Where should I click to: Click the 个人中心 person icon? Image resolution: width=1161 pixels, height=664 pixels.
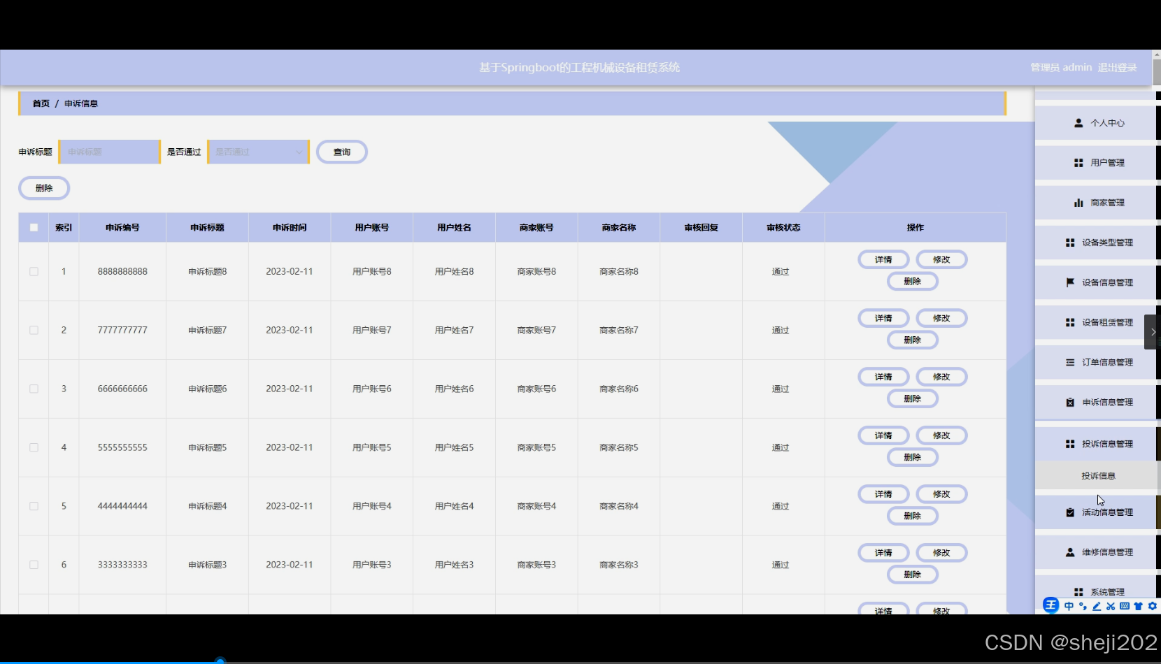click(x=1078, y=123)
